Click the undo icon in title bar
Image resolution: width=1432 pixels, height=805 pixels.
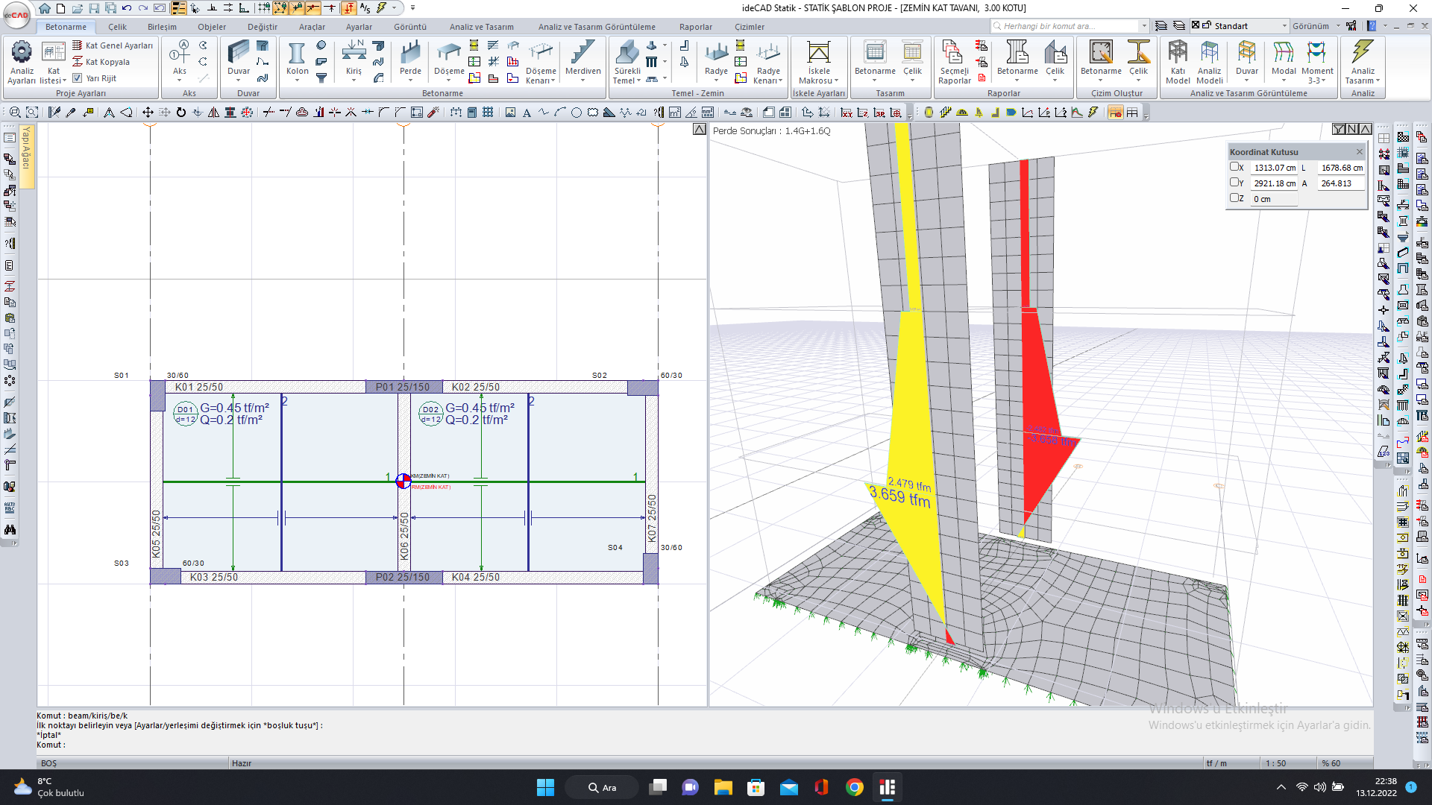point(126,8)
